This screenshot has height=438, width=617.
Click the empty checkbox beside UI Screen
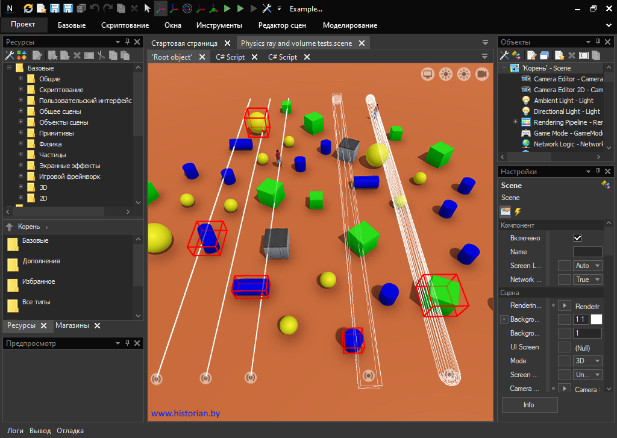(x=564, y=347)
